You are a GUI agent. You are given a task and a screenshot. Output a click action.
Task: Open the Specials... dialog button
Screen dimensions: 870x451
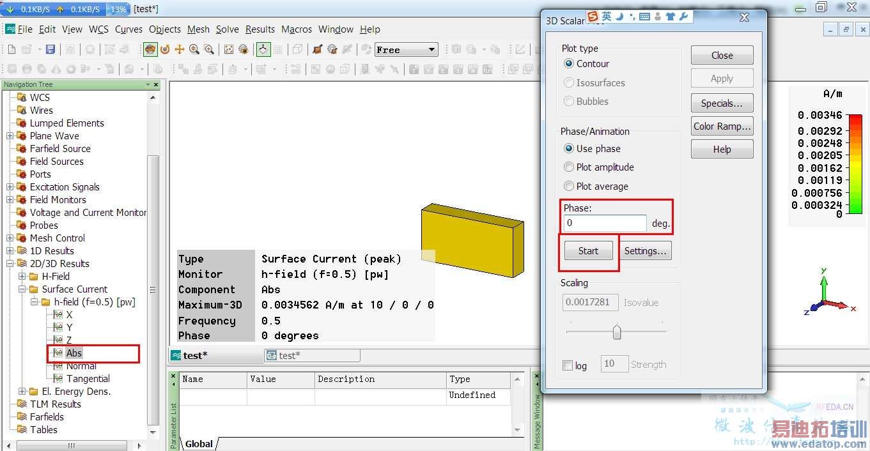tap(722, 103)
